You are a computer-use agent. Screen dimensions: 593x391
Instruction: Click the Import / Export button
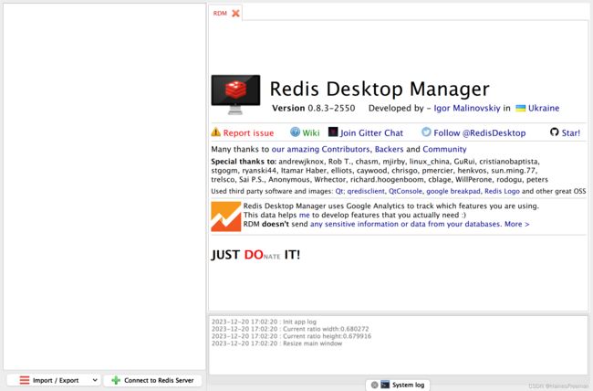54,380
